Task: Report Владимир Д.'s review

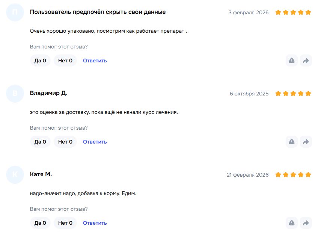Action: (x=292, y=142)
